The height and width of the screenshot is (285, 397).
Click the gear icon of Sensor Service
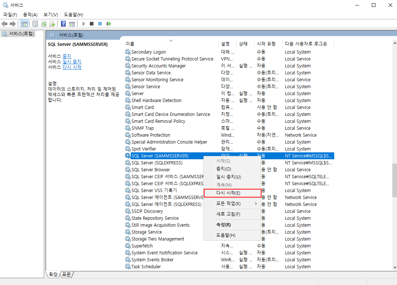pos(127,86)
